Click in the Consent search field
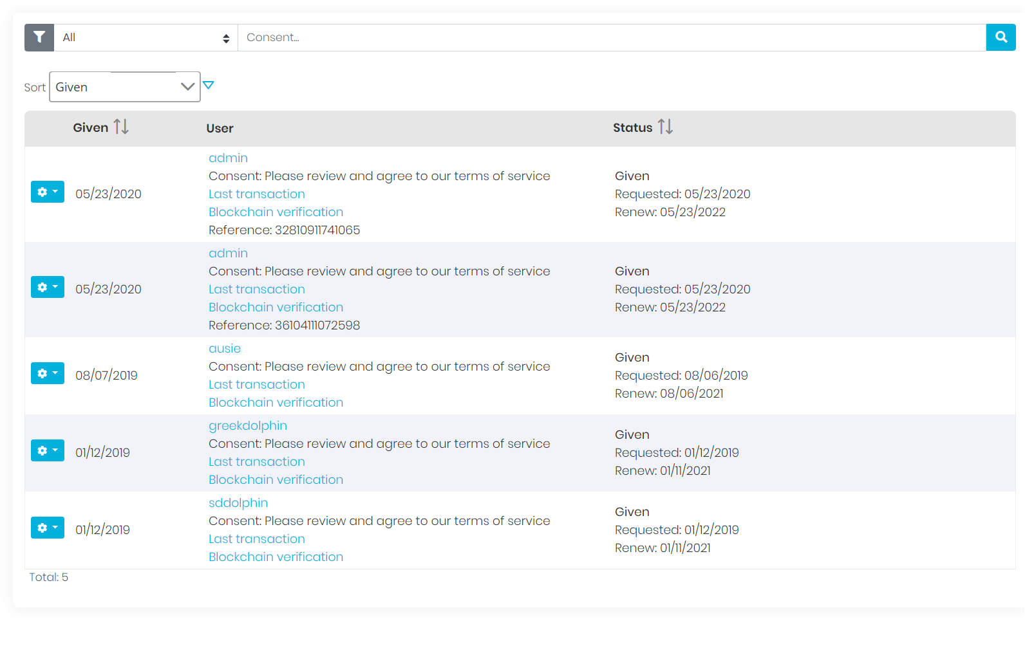Viewport: 1025px width, 646px height. click(612, 37)
